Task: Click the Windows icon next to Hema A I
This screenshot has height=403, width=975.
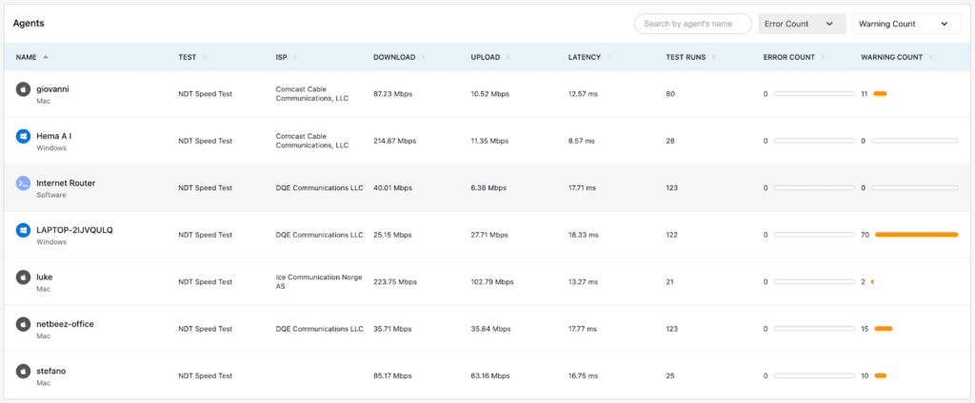Action: pos(23,136)
